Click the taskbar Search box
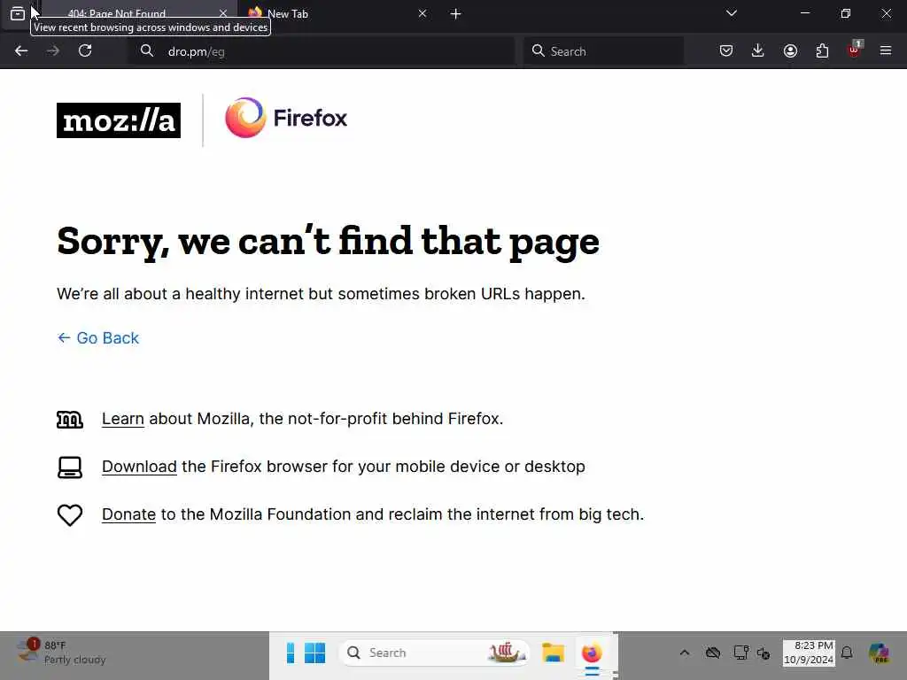This screenshot has width=907, height=680. click(x=434, y=653)
